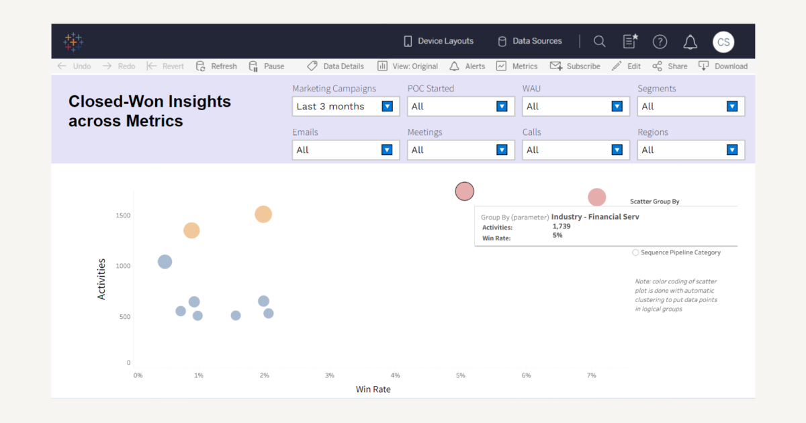
Task: Open the Metrics tool
Action: tap(517, 66)
